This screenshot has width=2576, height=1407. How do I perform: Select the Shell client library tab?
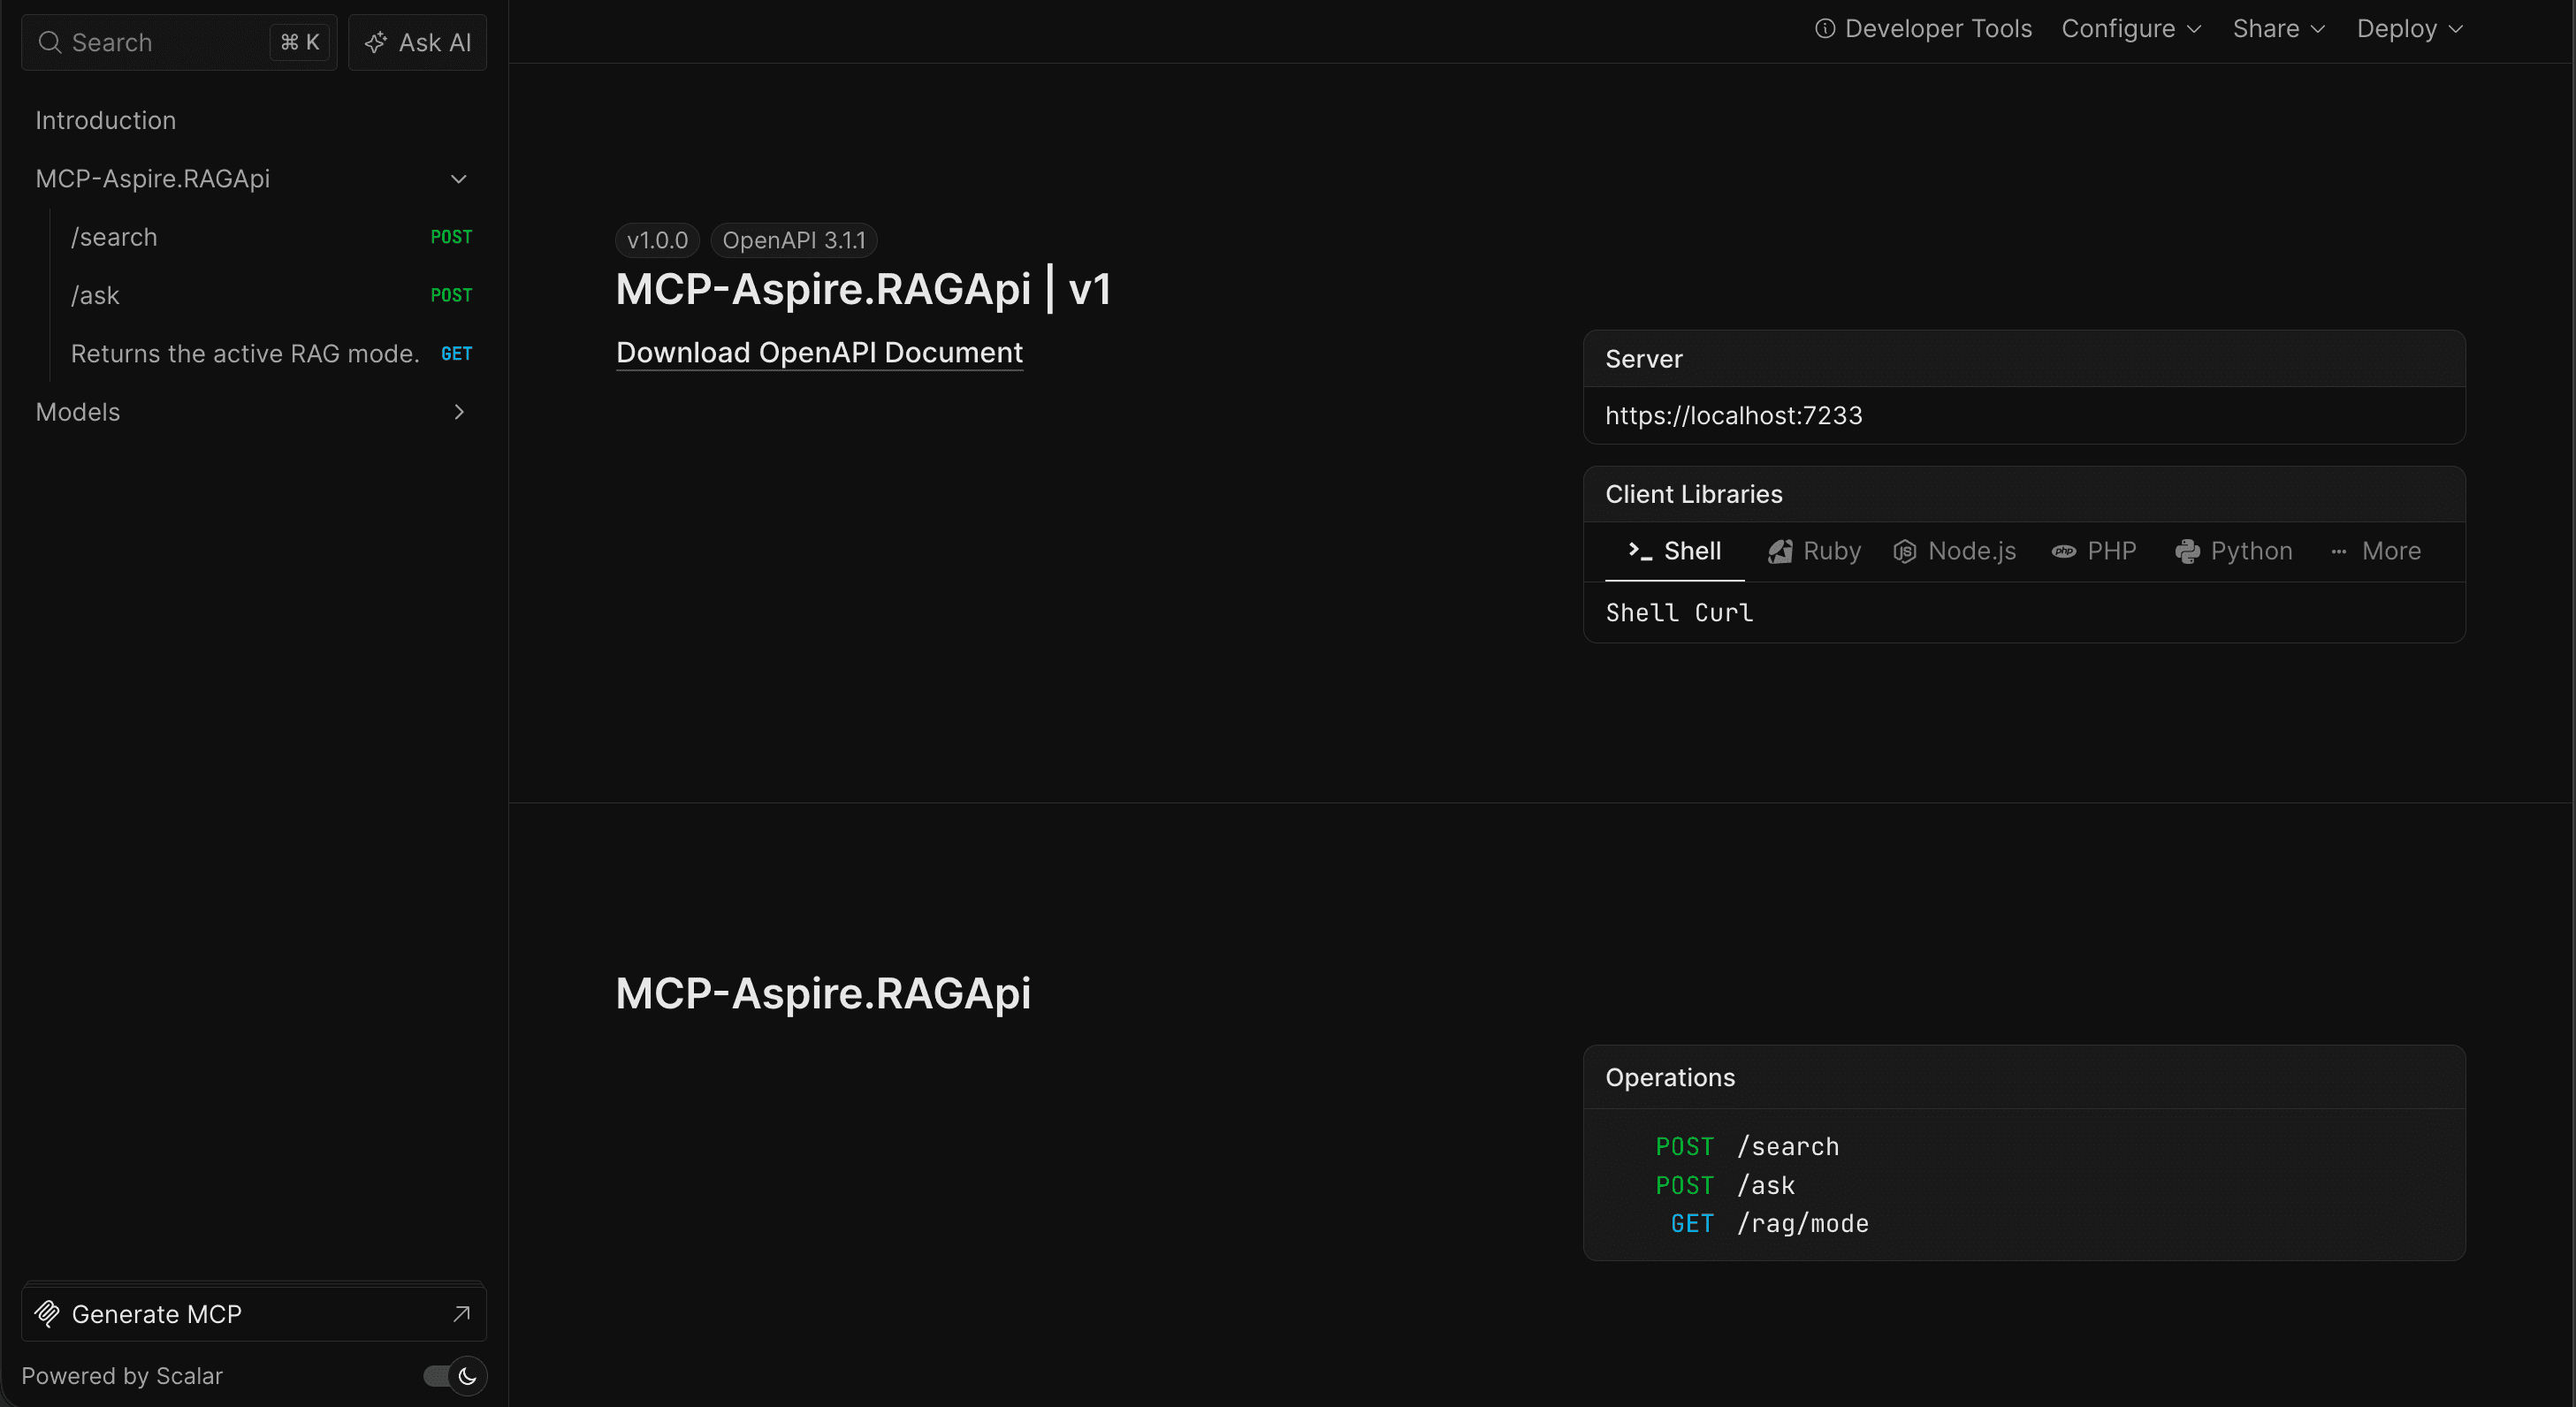[1675, 551]
